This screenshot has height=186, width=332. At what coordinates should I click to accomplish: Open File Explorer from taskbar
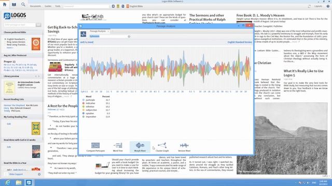pos(19,182)
